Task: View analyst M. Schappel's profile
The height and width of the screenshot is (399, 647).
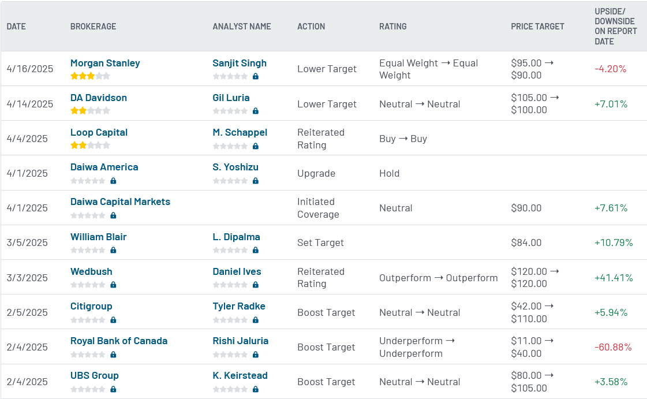Action: (x=240, y=132)
